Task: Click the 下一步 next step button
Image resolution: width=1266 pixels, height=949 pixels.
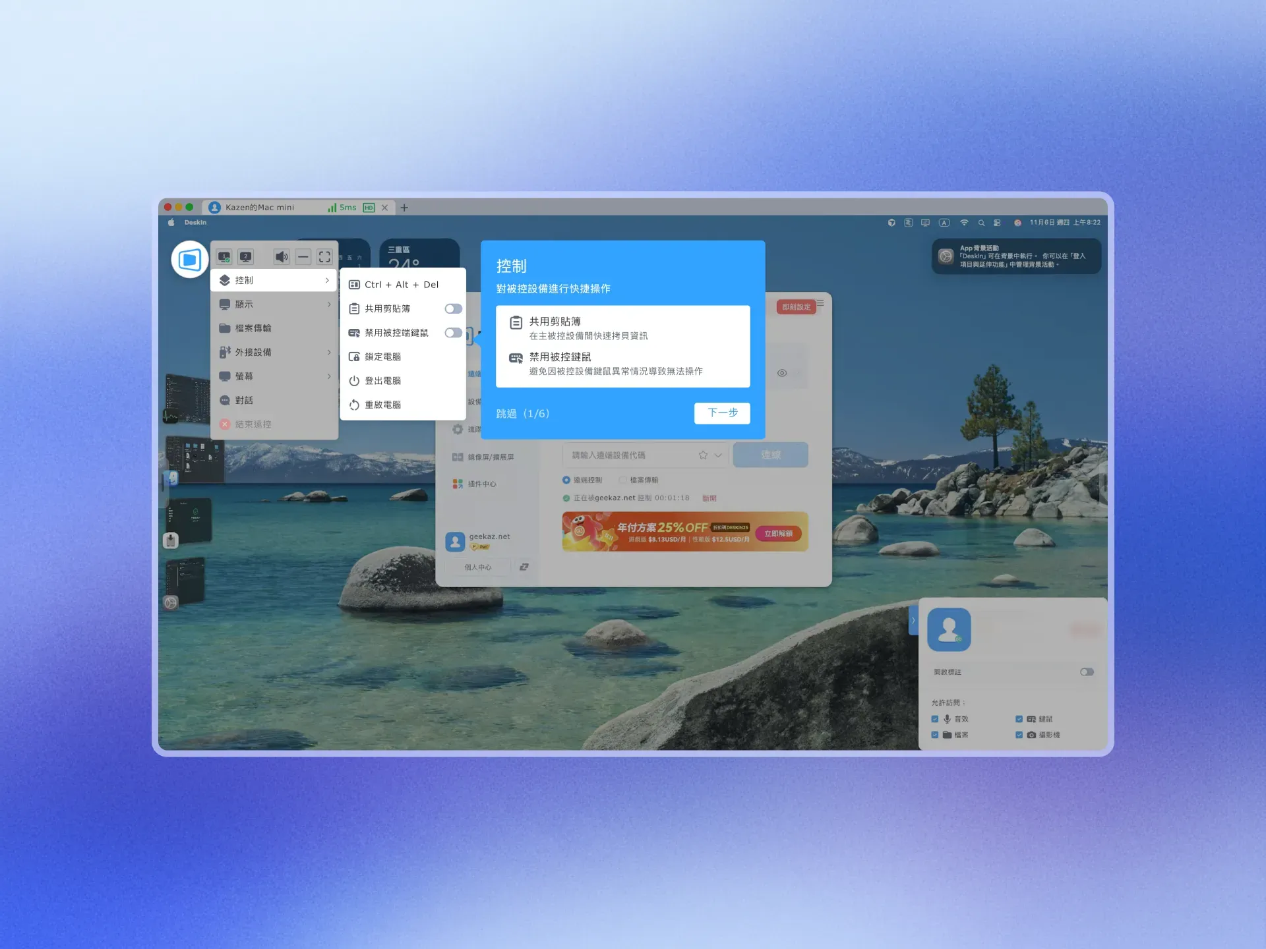Action: pos(722,413)
